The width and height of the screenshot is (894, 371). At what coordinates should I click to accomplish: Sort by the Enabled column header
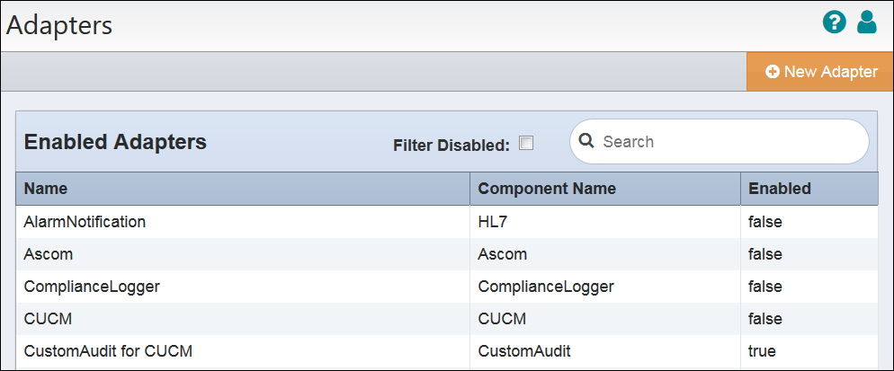(779, 189)
